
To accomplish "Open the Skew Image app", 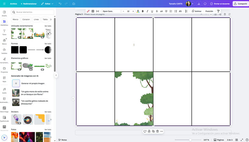I will coord(4,109).
